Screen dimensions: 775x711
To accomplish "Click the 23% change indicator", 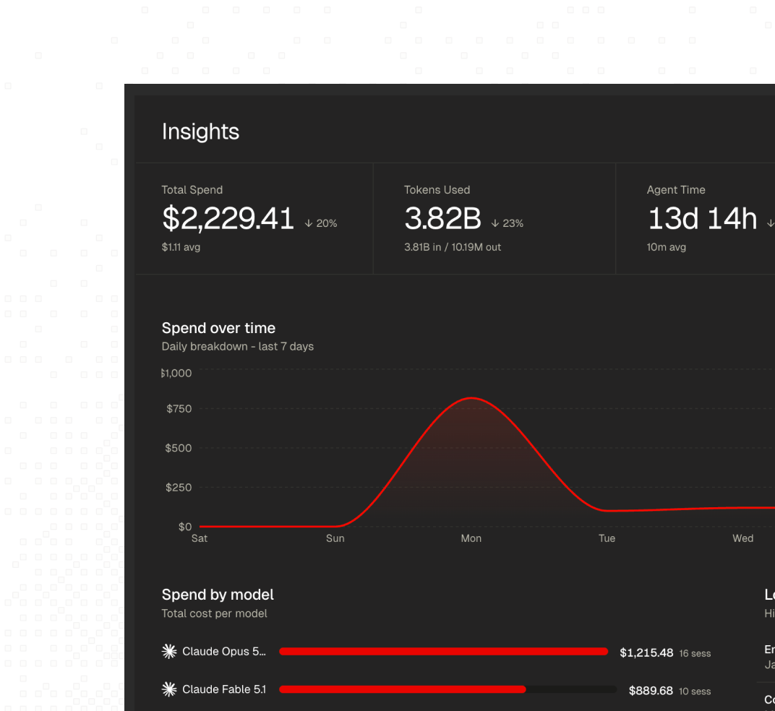I will [513, 223].
